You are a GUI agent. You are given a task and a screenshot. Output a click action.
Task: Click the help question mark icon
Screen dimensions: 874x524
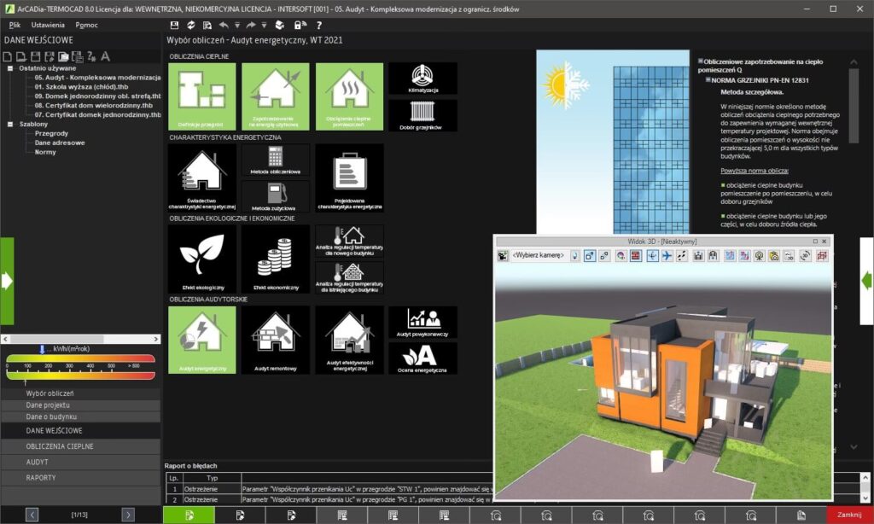318,26
